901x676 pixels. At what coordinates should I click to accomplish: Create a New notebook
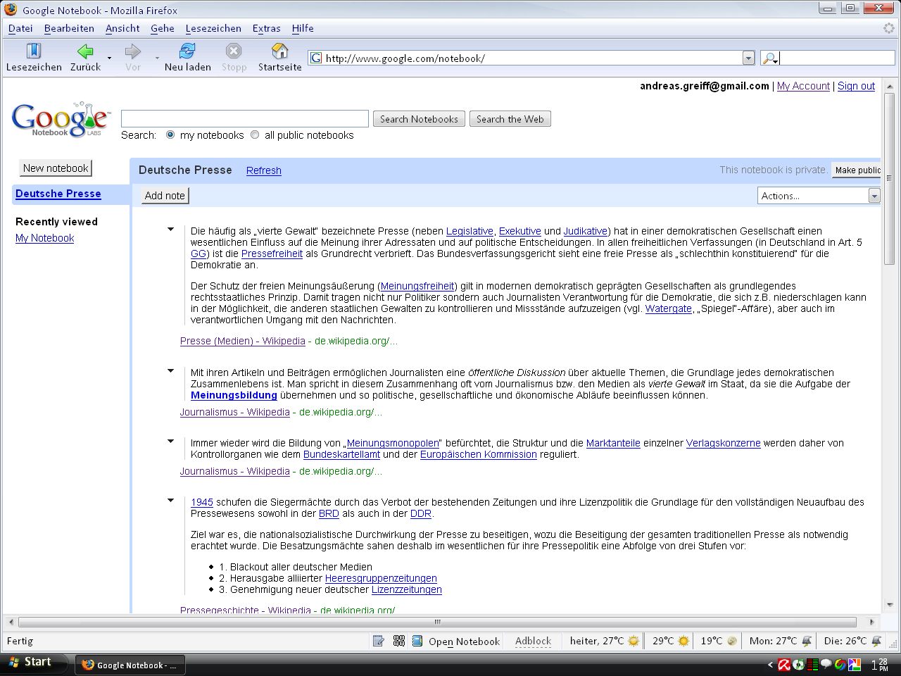(x=56, y=168)
